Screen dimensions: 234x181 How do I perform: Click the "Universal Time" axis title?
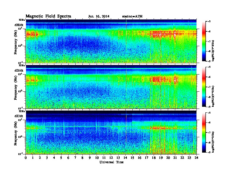click(111, 162)
